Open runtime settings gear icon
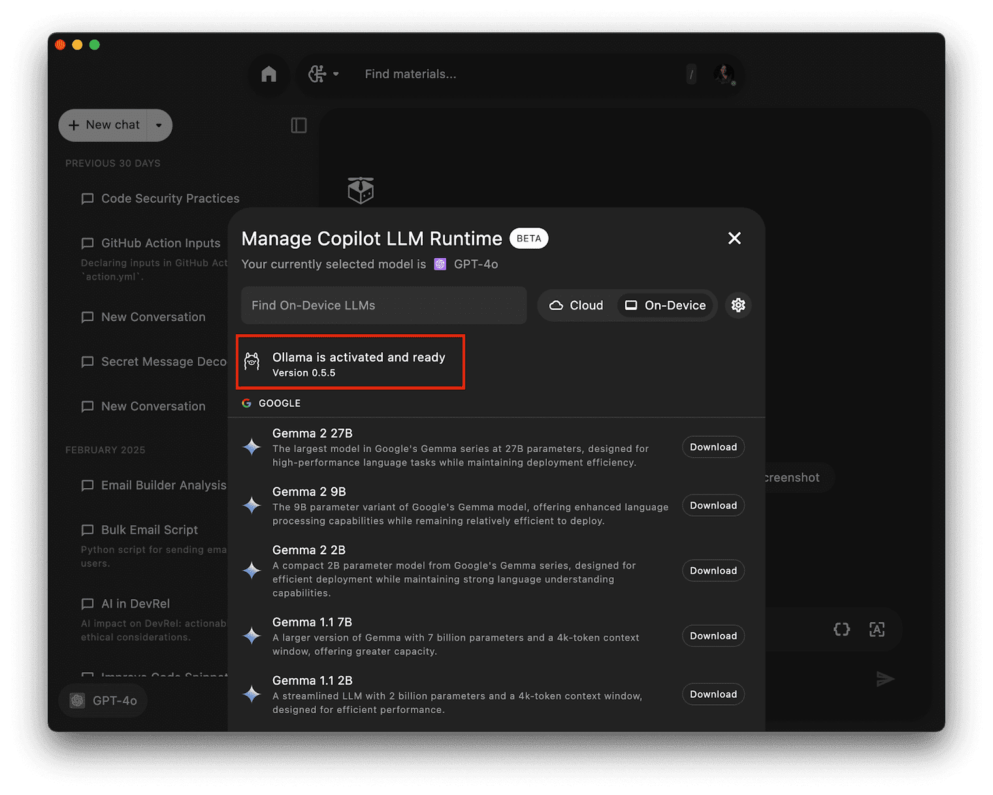Screen dimensions: 993x795 (x=738, y=305)
